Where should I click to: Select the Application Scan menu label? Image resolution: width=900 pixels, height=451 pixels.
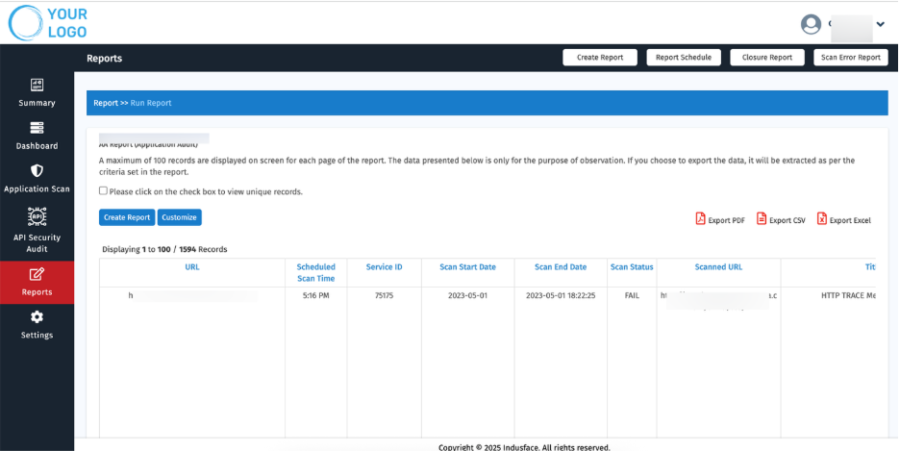37,189
